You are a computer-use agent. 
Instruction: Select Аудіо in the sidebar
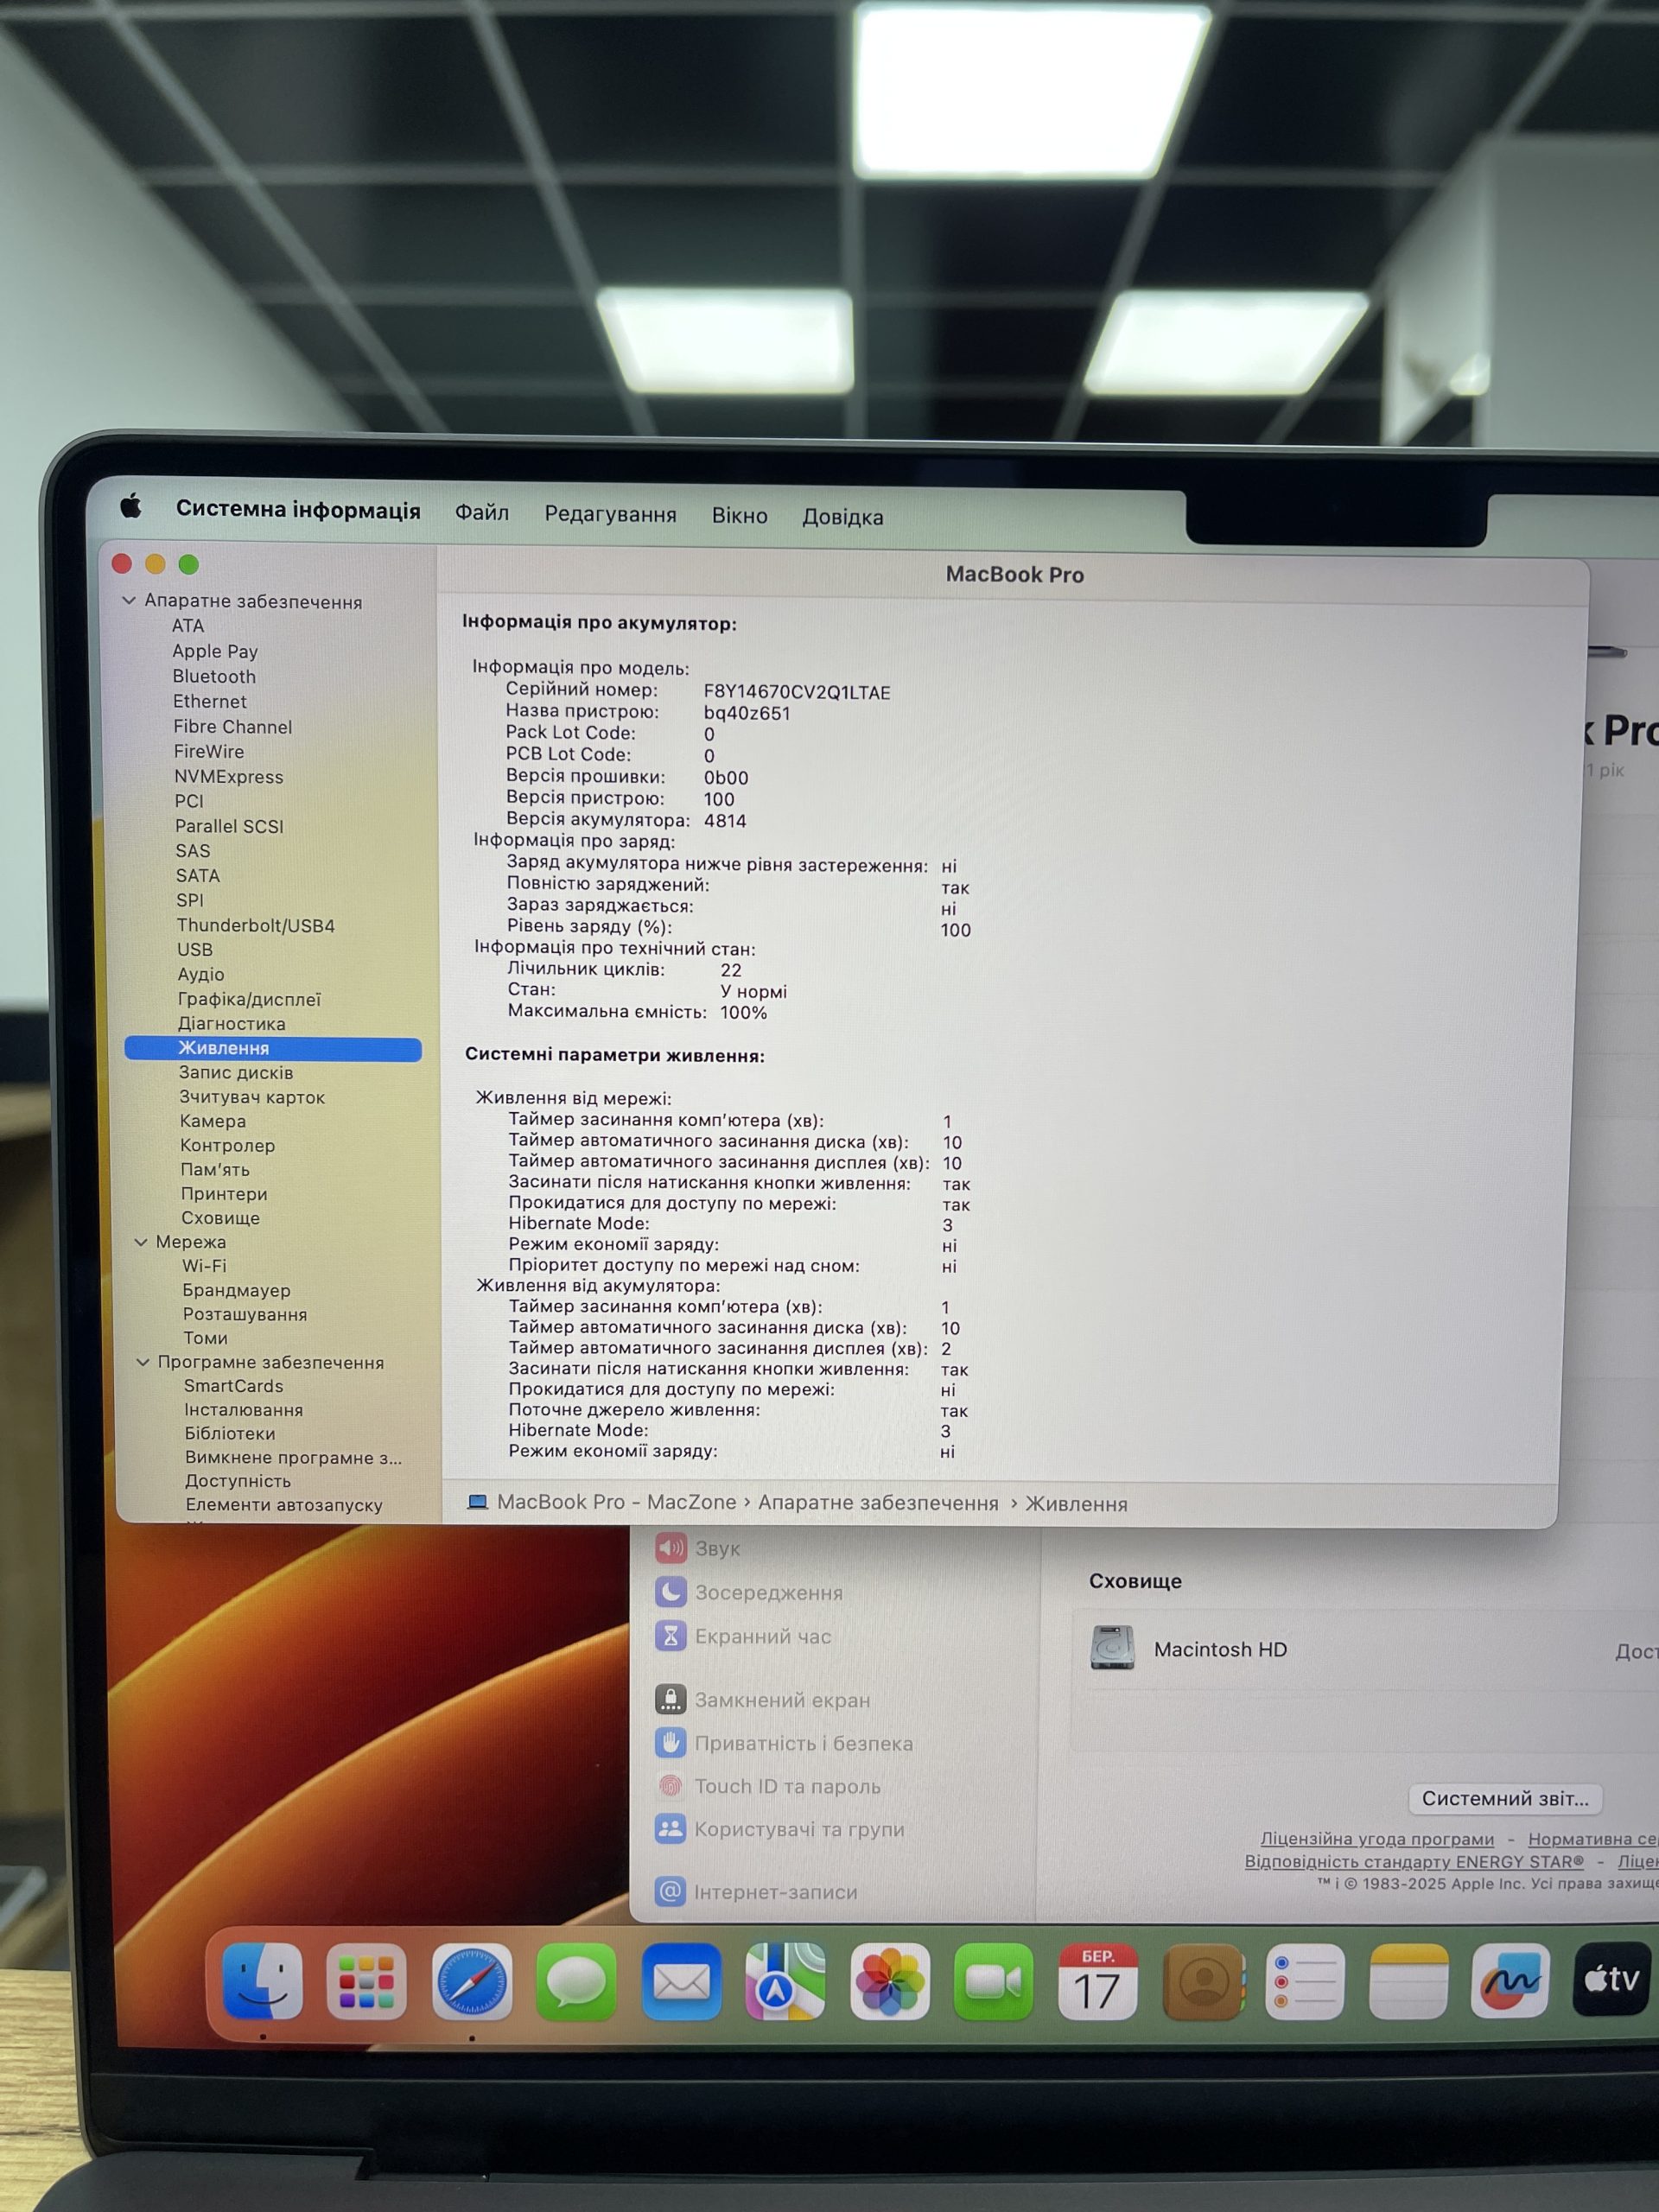201,974
